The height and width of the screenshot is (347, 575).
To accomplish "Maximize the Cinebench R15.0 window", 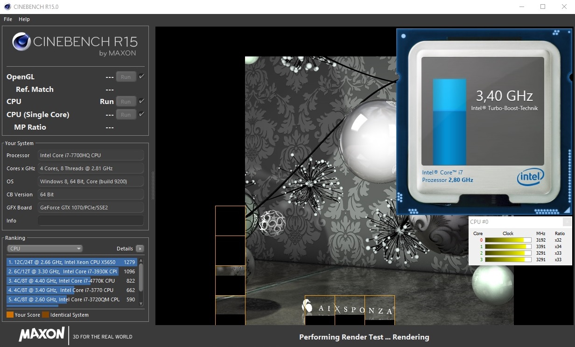I will click(543, 7).
